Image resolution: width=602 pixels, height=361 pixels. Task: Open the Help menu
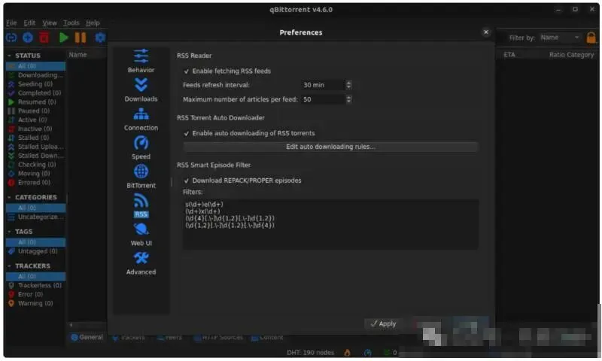pos(93,23)
